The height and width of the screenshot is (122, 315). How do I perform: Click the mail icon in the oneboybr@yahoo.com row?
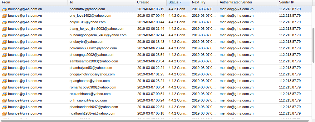[4, 42]
